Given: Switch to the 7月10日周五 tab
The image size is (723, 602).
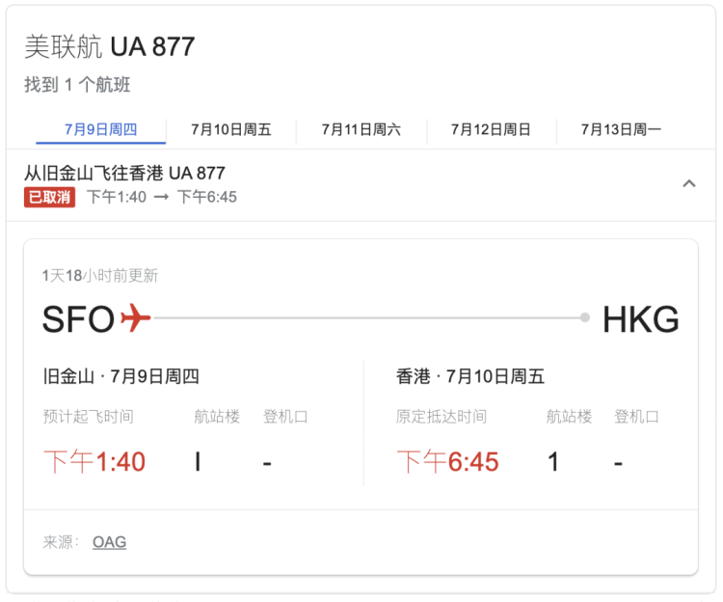Looking at the screenshot, I should pos(231,129).
